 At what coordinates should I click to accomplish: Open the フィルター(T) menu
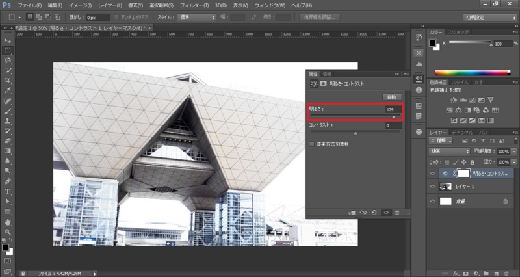point(194,5)
